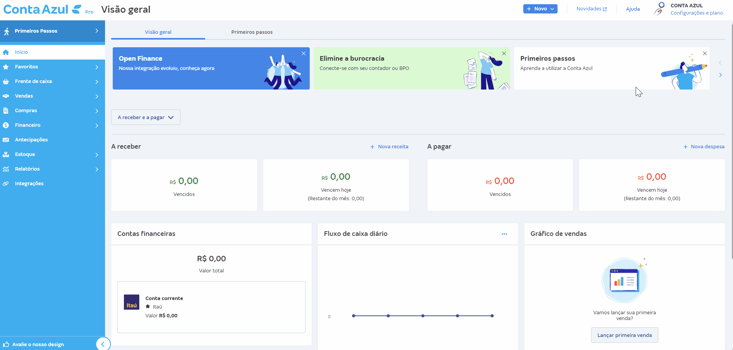Show next banner with carousel right arrow

(x=720, y=75)
